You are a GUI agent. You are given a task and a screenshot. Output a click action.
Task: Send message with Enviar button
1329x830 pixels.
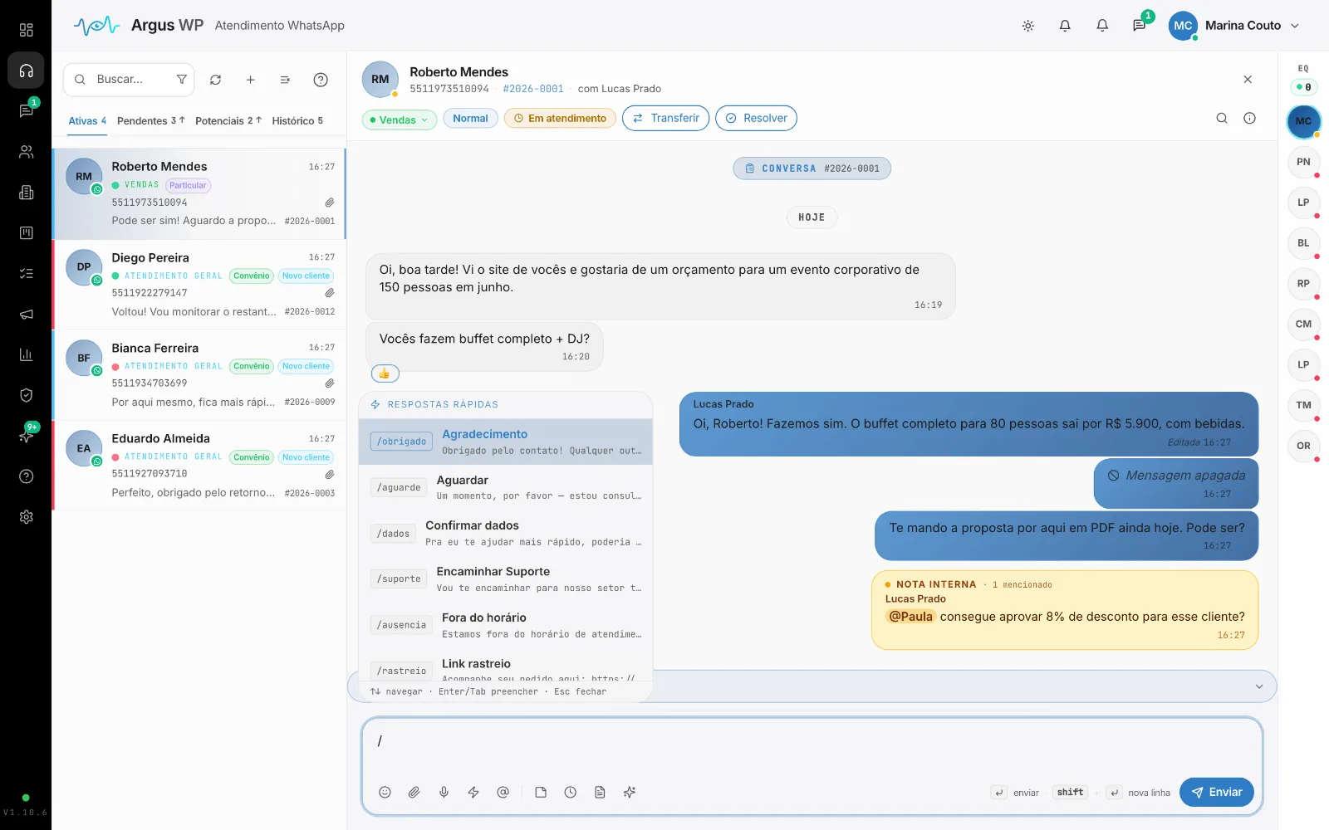coord(1217,792)
